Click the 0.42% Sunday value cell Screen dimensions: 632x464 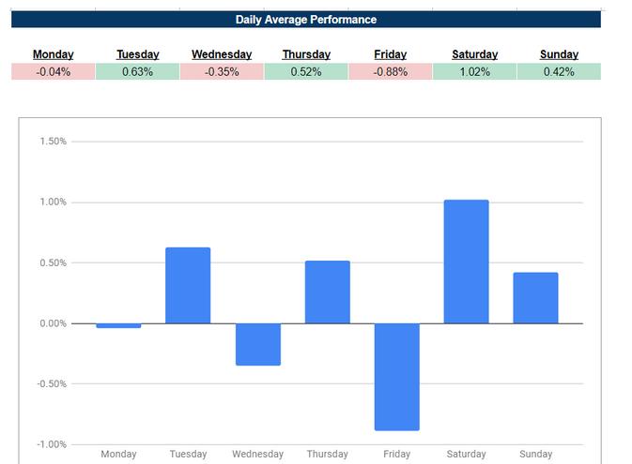559,72
